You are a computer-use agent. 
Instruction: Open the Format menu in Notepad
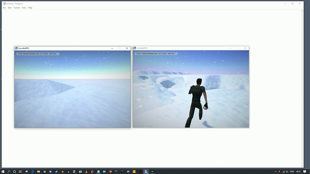pos(16,8)
